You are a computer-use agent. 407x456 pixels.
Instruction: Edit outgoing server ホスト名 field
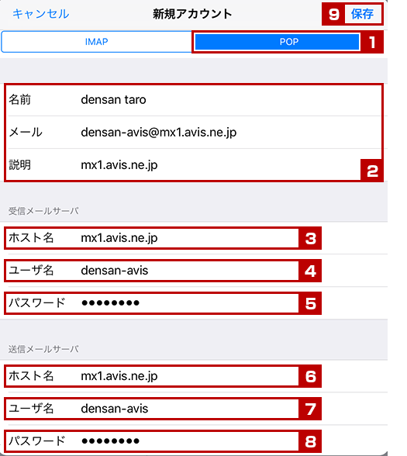click(152, 376)
